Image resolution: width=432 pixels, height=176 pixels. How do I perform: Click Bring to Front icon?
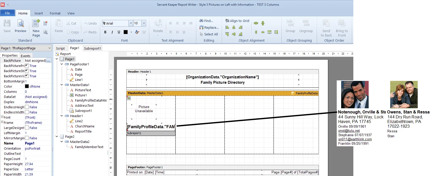pos(342,23)
